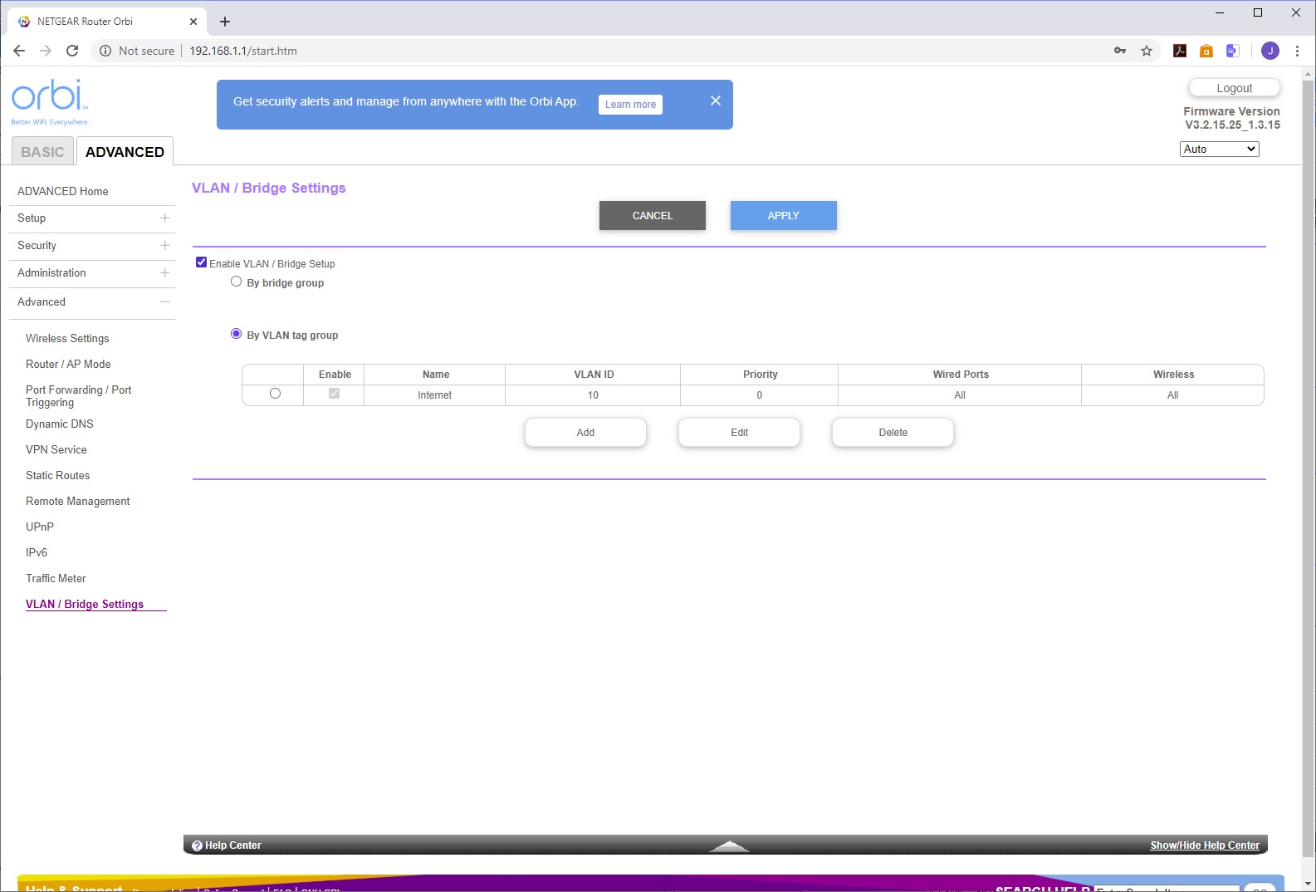Open the VPN Service page
Image resolution: width=1316 pixels, height=892 pixels.
point(56,450)
